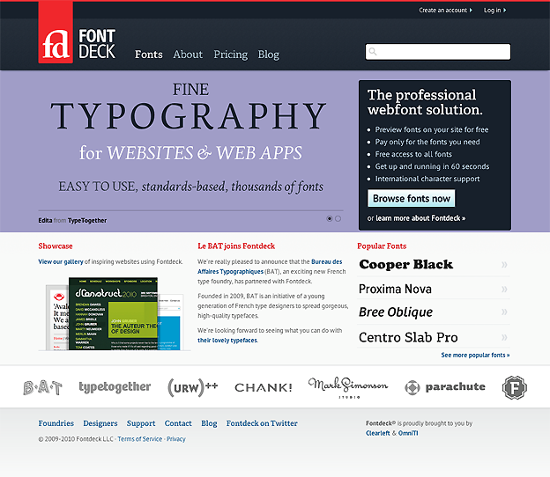Click Create an account link
Viewport: 550px width, 477px height.
pyautogui.click(x=443, y=11)
